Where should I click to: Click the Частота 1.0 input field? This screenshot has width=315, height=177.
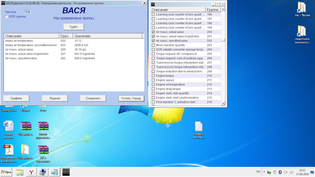point(28,12)
